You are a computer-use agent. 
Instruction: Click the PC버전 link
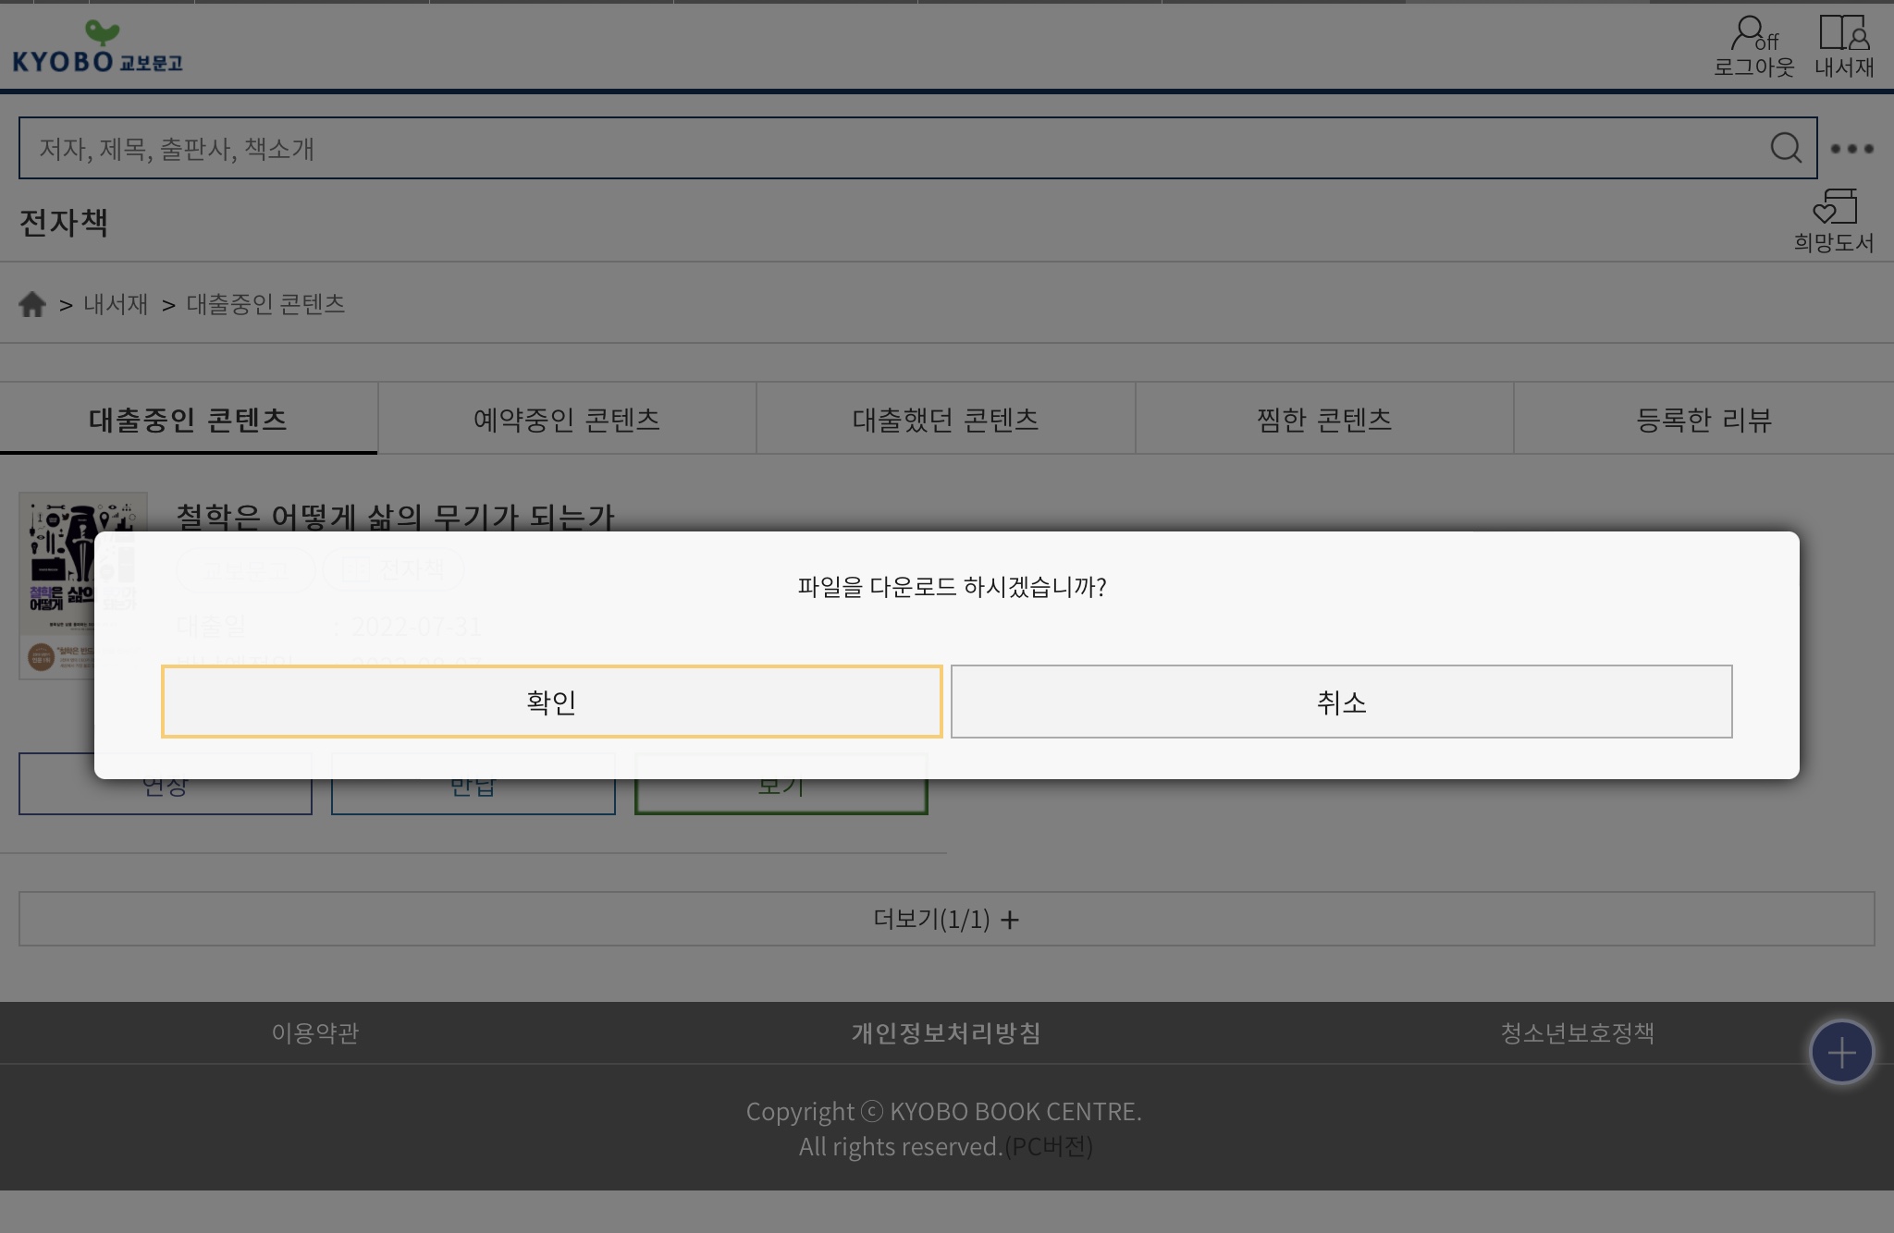(x=1050, y=1146)
